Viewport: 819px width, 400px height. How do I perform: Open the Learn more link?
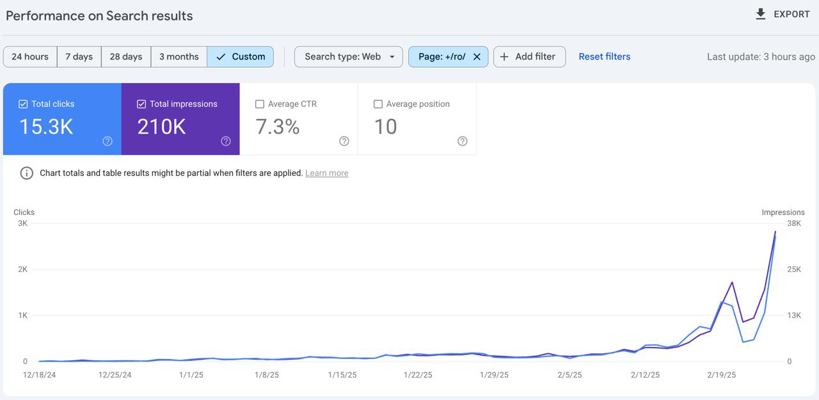click(x=327, y=173)
